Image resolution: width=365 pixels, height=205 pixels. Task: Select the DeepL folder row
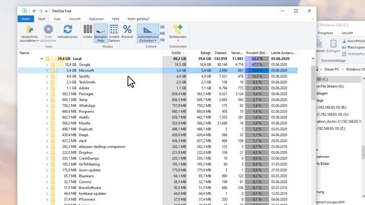tap(158, 135)
